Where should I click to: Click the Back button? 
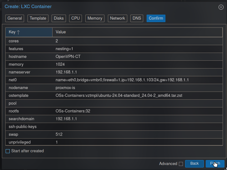click(194, 163)
